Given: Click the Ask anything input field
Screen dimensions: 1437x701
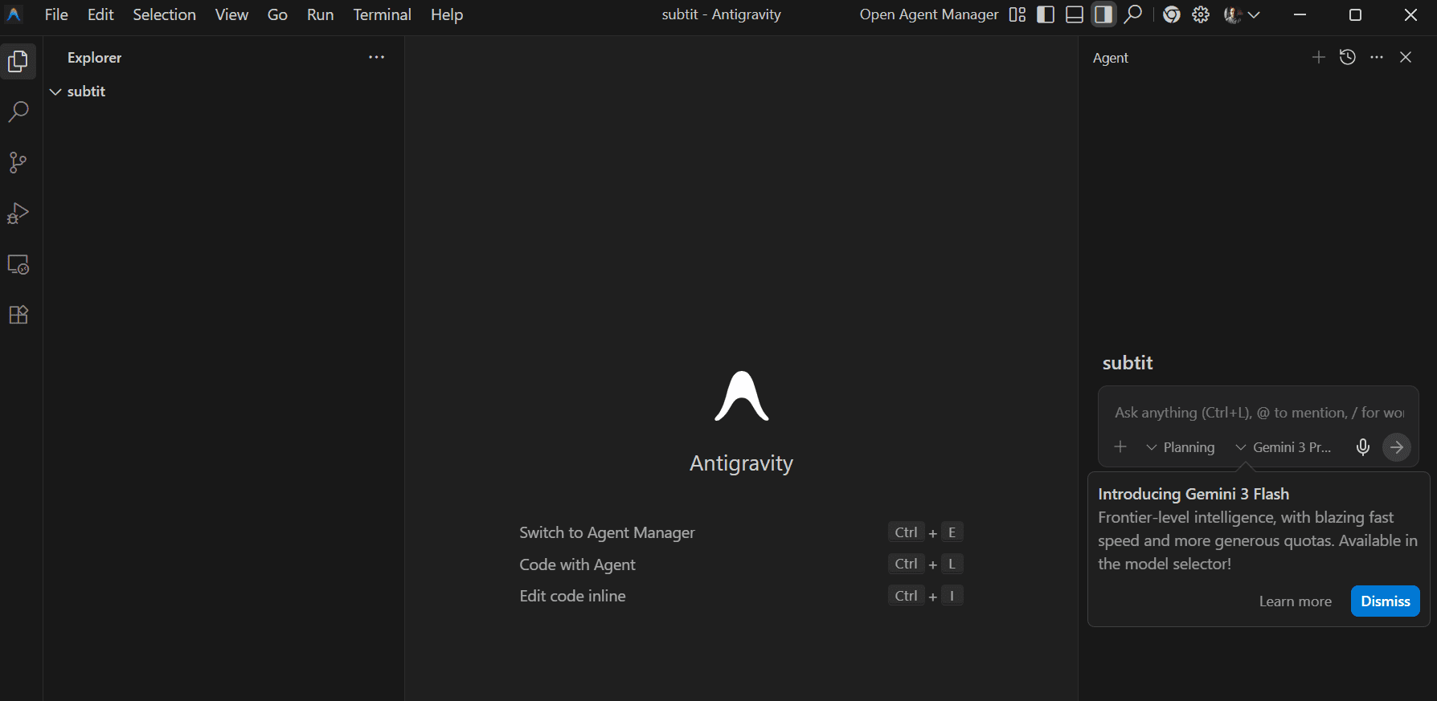Looking at the screenshot, I should [1258, 413].
